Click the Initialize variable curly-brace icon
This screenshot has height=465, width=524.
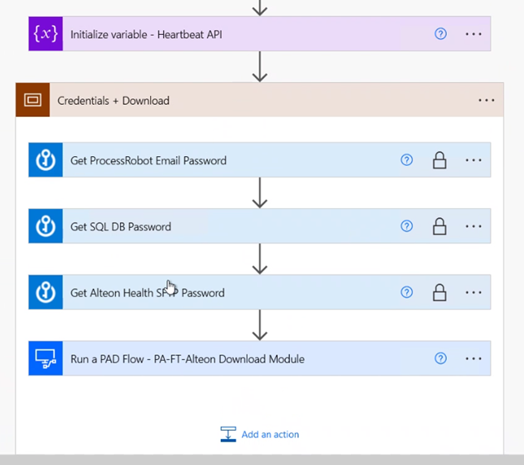coord(45,34)
